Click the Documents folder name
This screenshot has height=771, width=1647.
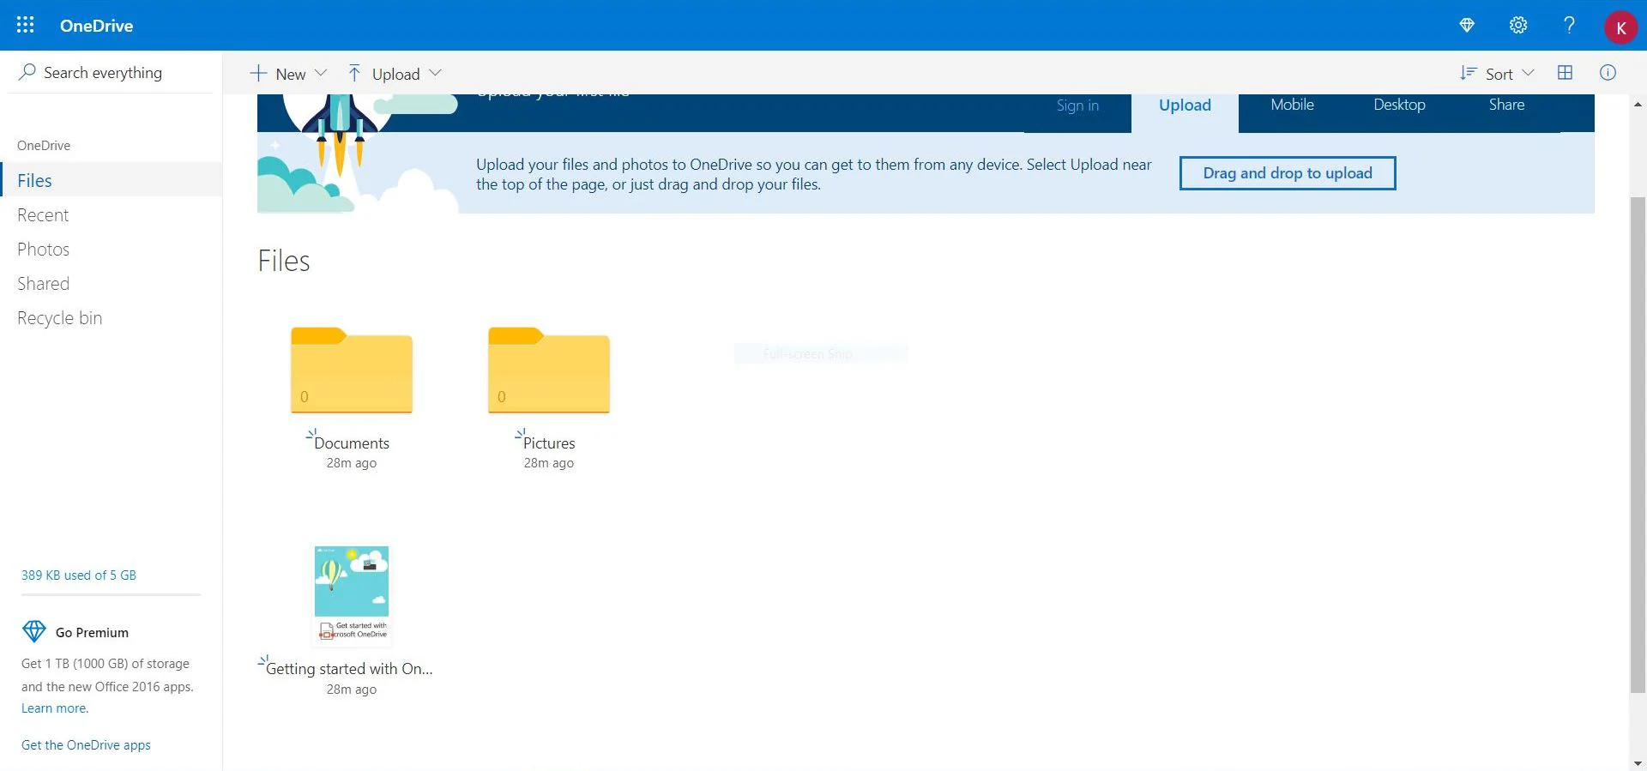pyautogui.click(x=352, y=443)
